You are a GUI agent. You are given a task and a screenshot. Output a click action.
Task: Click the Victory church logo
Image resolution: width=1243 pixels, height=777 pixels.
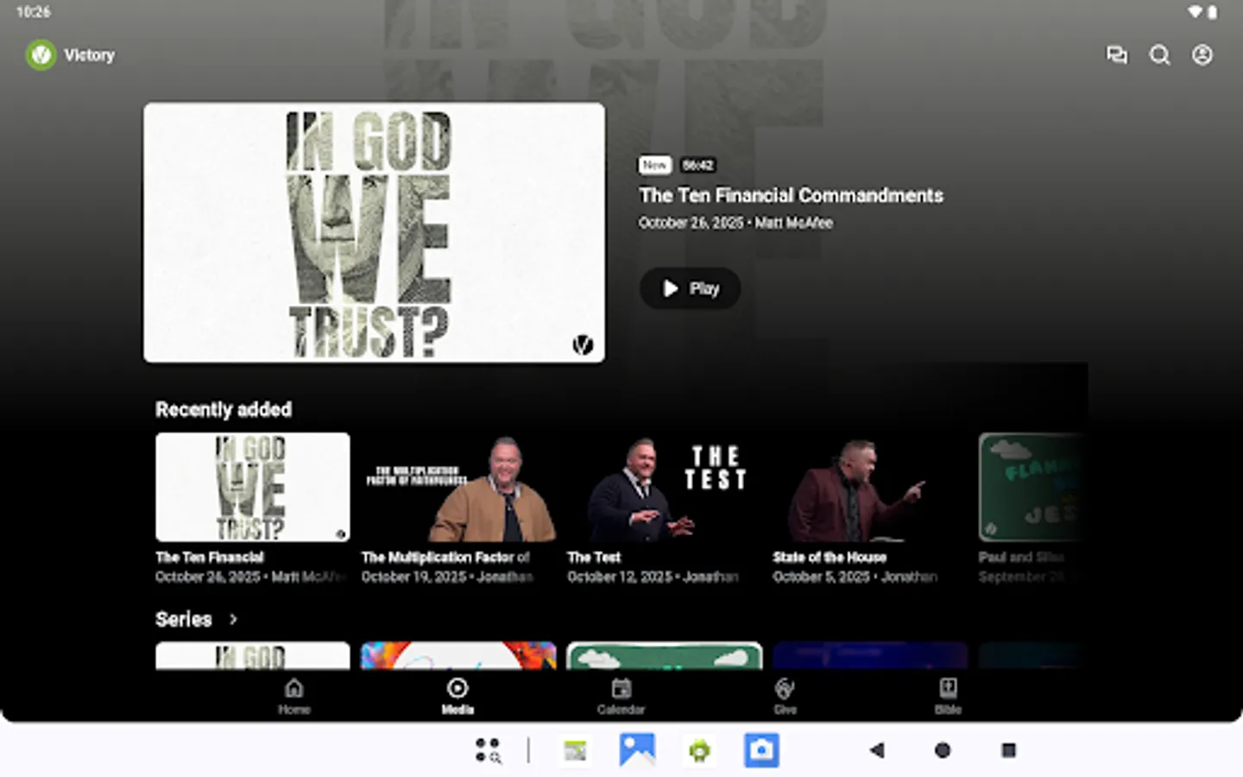(x=41, y=54)
